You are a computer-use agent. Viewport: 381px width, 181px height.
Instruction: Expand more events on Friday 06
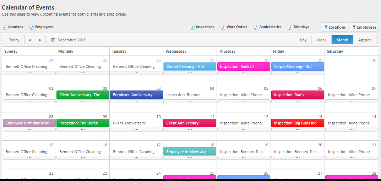click(298, 101)
